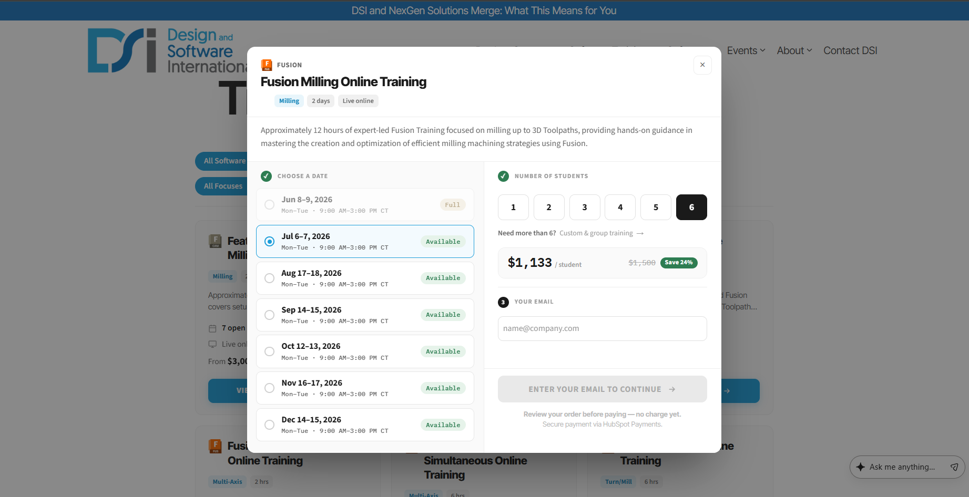969x497 pixels.
Task: Click the Choose a Date green checkmark icon
Action: [267, 176]
